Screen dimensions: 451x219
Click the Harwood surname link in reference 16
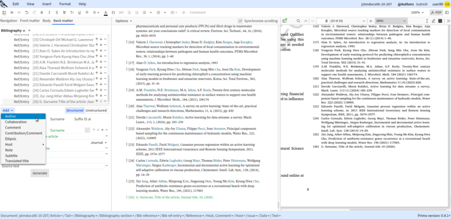pos(157,42)
